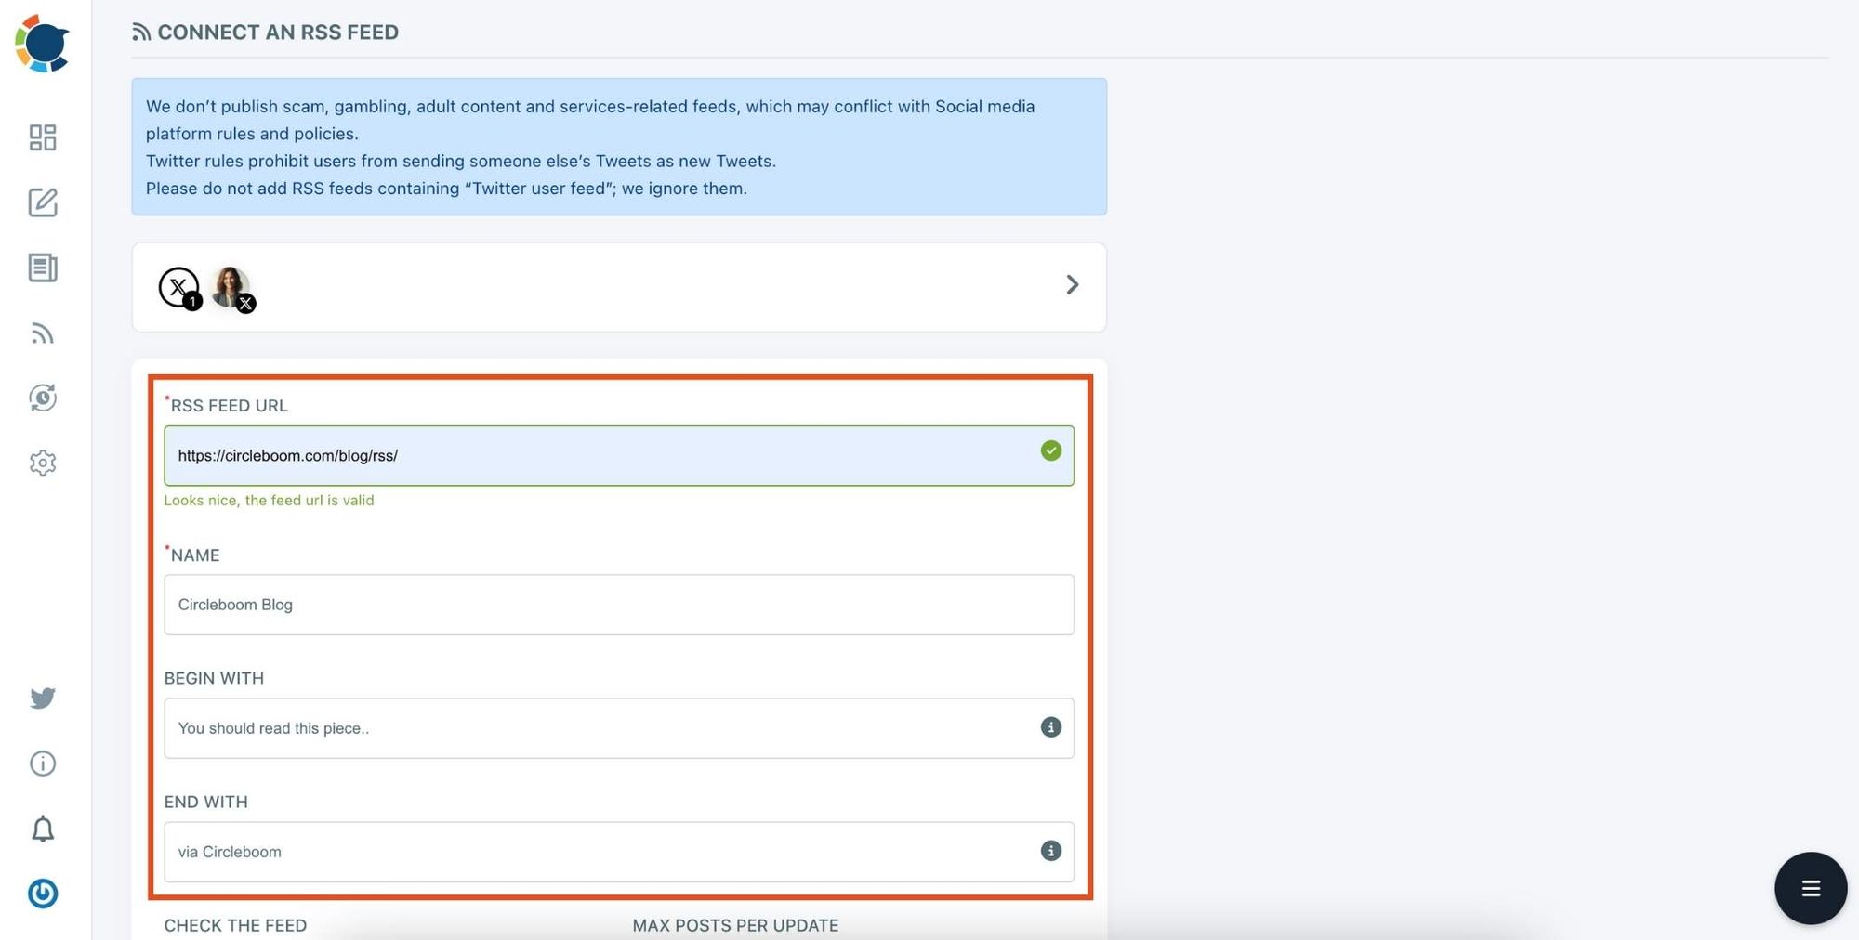The image size is (1859, 940).
Task: Click the CHECK THE FEED label
Action: point(235,925)
